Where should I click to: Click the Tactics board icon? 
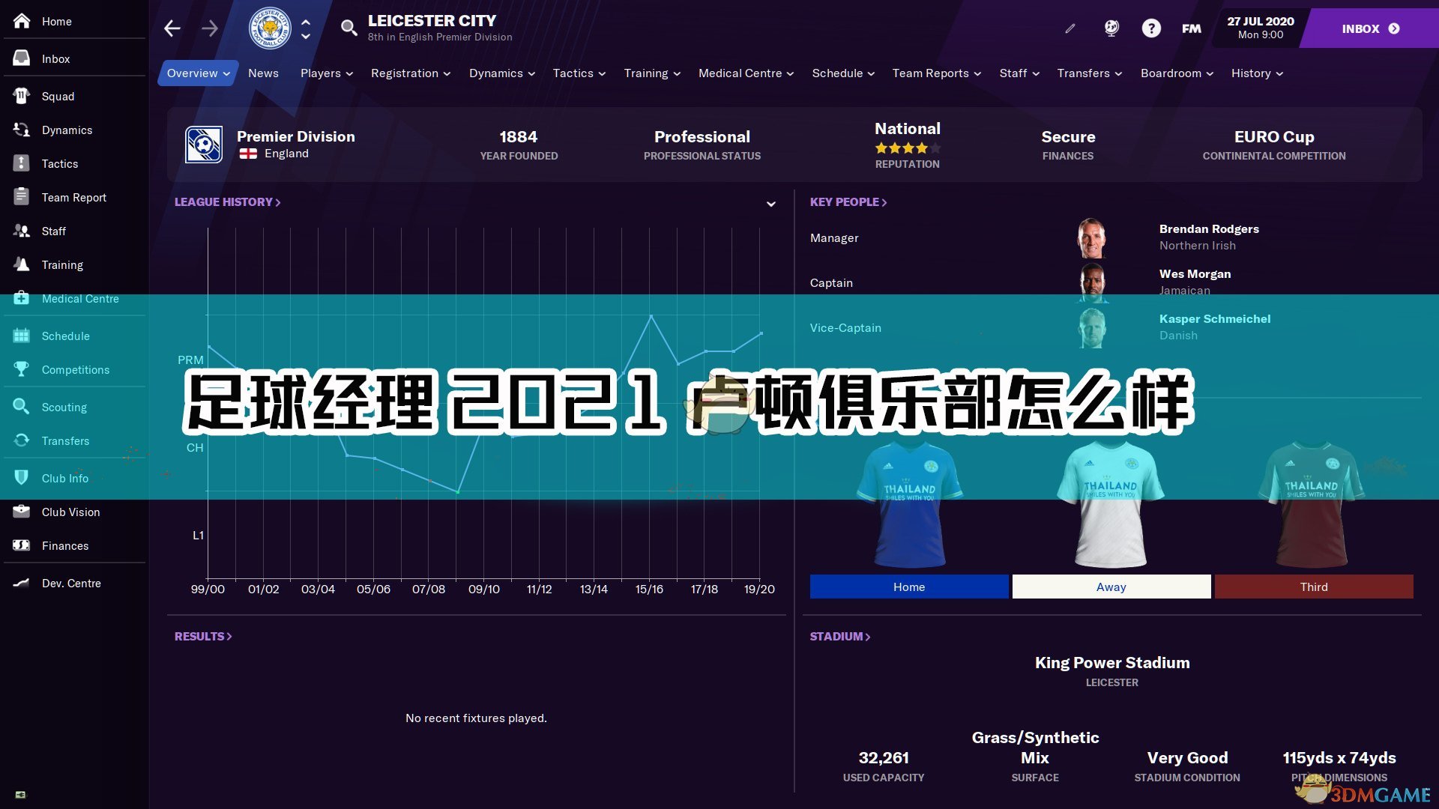coord(22,163)
